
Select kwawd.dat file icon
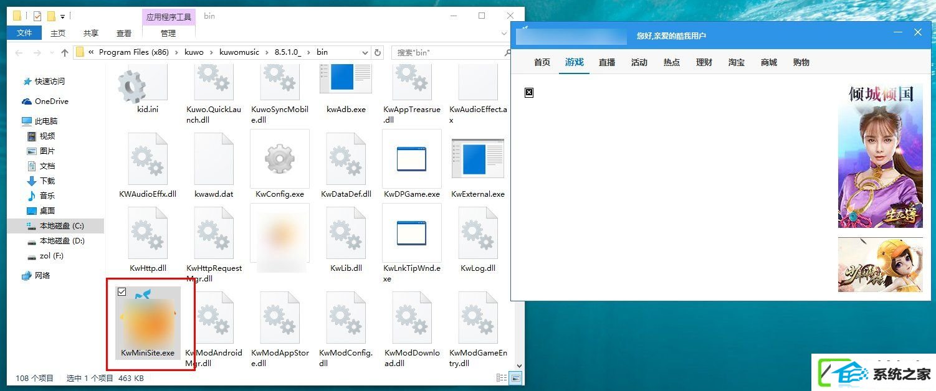click(x=214, y=158)
